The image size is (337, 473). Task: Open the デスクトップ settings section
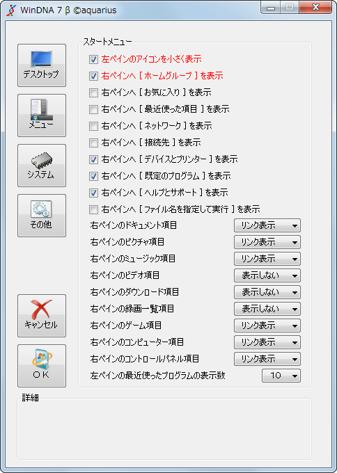tap(42, 65)
